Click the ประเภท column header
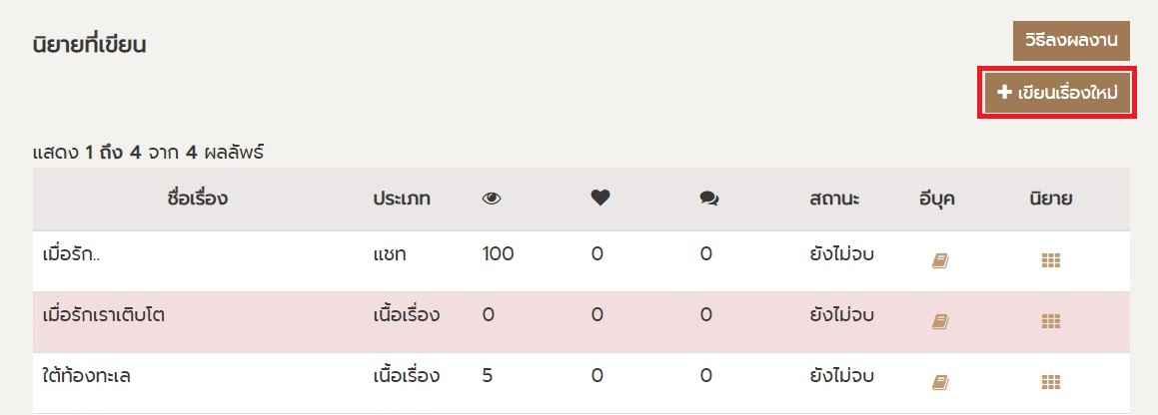This screenshot has height=415, width=1158. (x=401, y=199)
